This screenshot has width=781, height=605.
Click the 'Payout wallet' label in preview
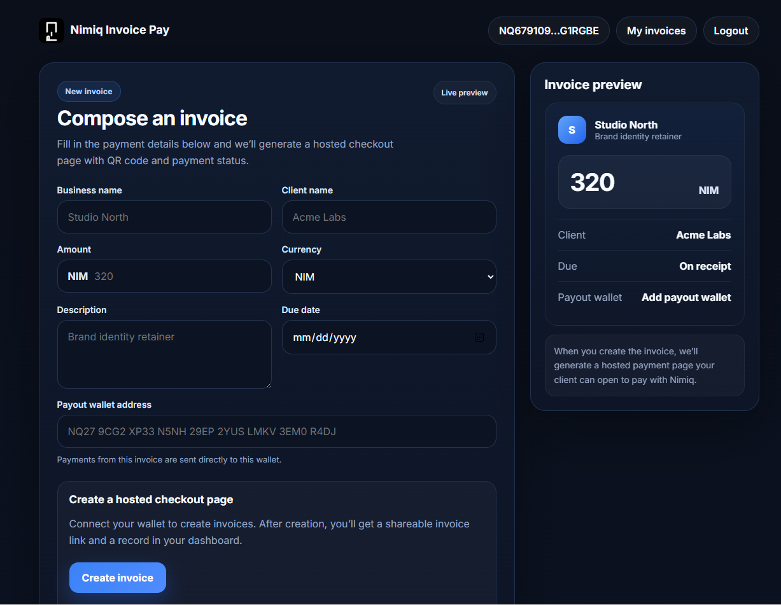[590, 297]
